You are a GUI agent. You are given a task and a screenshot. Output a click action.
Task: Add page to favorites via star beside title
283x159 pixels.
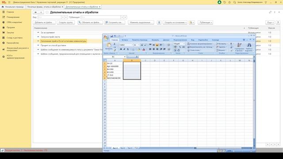click(47, 12)
